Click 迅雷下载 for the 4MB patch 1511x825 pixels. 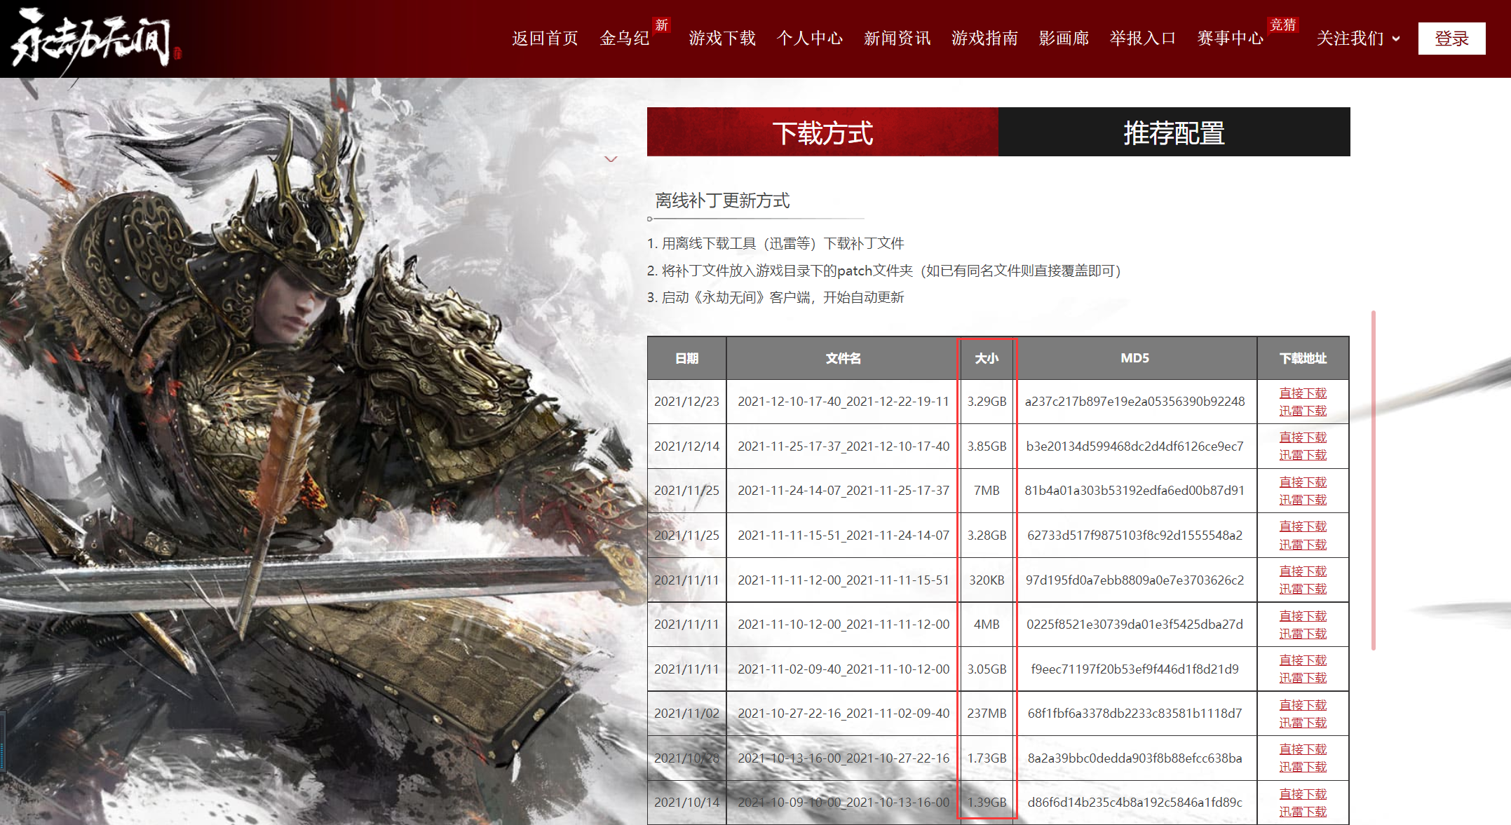click(x=1303, y=634)
